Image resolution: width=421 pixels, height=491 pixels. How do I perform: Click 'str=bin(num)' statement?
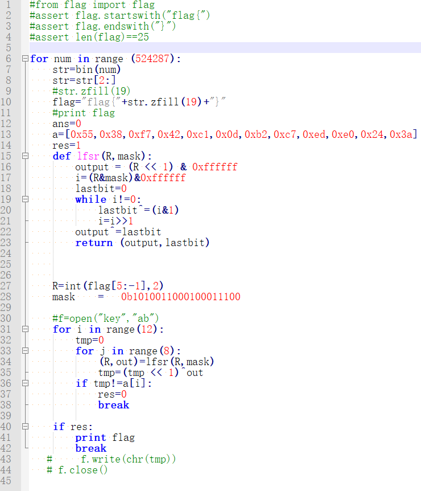tap(86, 69)
